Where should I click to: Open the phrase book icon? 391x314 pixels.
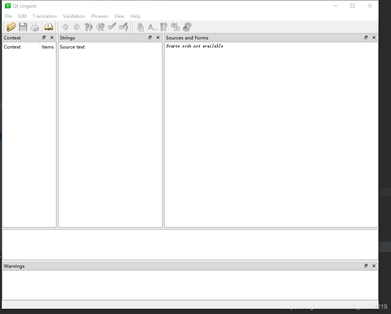(48, 27)
